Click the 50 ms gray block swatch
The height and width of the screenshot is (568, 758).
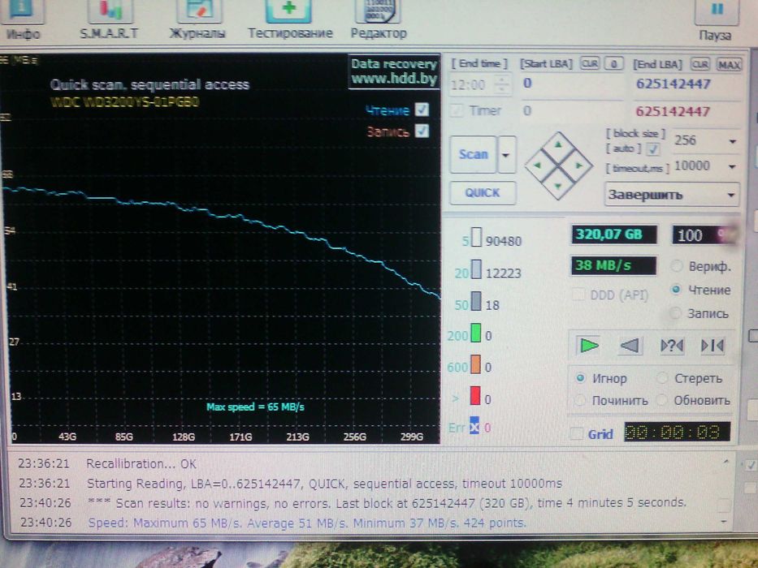(x=476, y=301)
